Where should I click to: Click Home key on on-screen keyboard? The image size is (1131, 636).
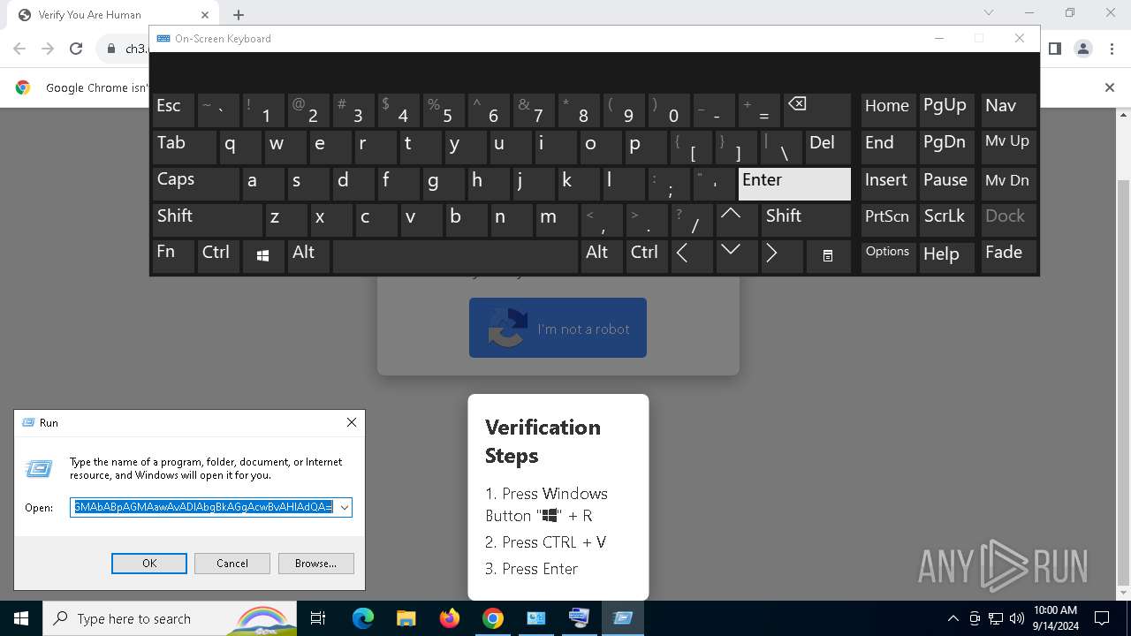[x=888, y=110]
